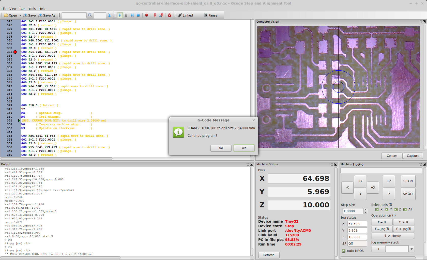
Task: Click the Save As toolbar button
Action: point(47,16)
